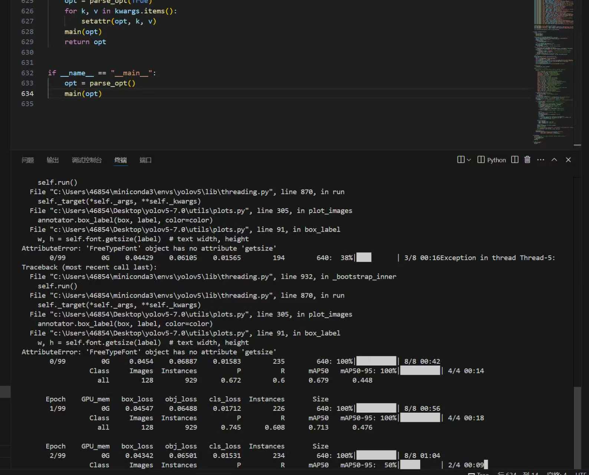Click the progress bar next to '8/8 00:56'
This screenshot has height=475, width=589.
point(376,408)
